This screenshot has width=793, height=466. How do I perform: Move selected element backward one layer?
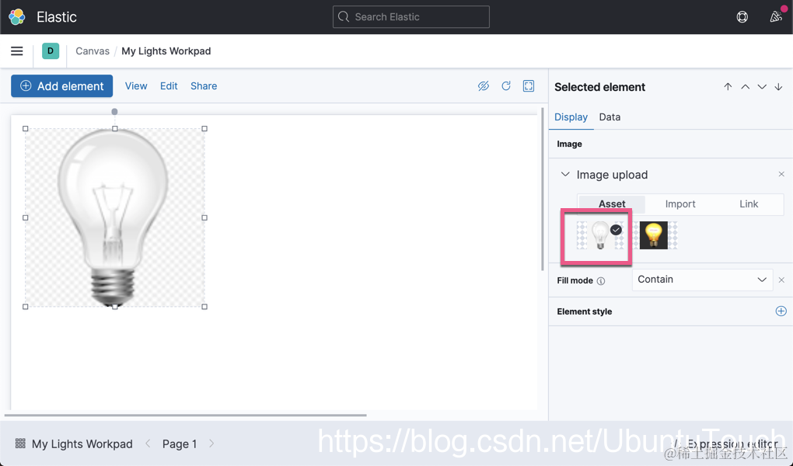point(762,87)
